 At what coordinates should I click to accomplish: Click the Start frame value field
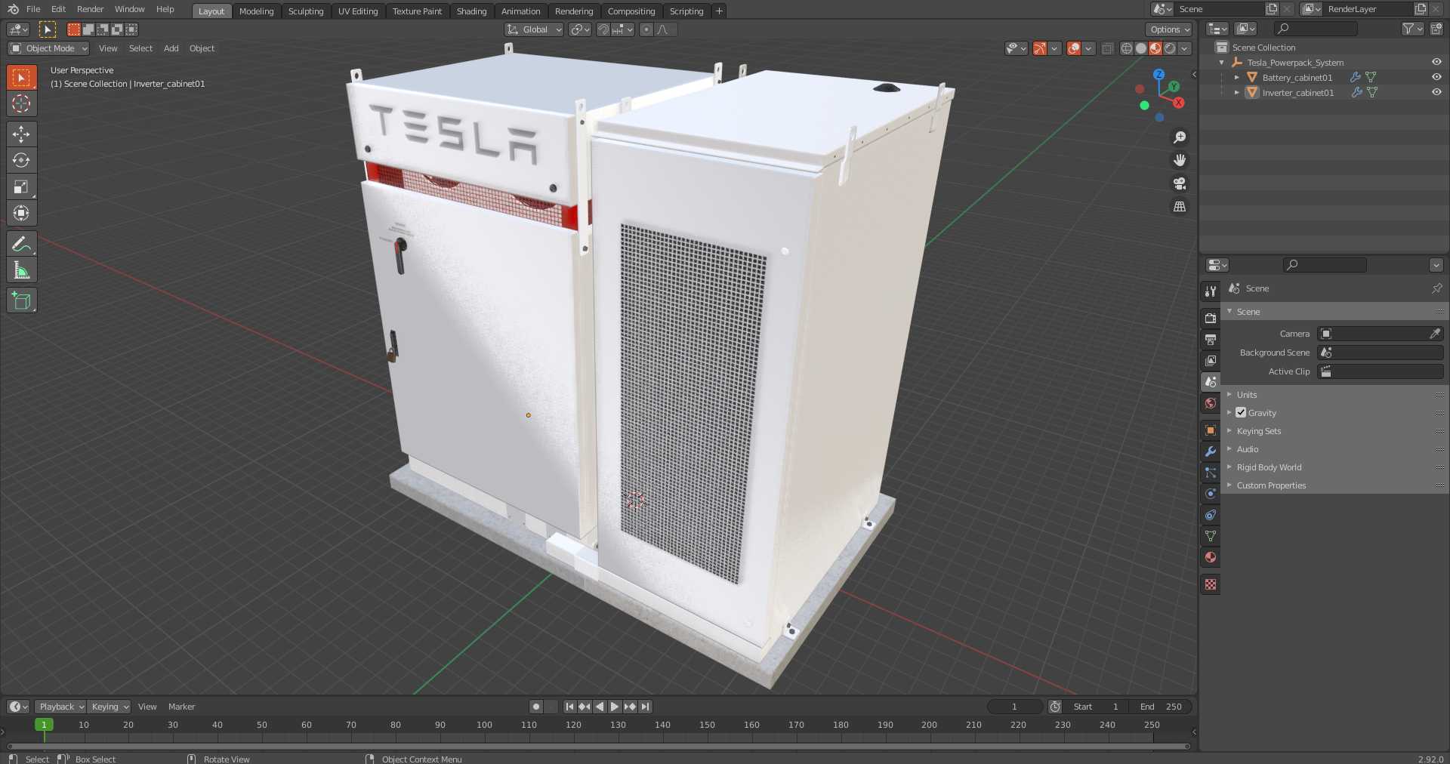click(1097, 707)
